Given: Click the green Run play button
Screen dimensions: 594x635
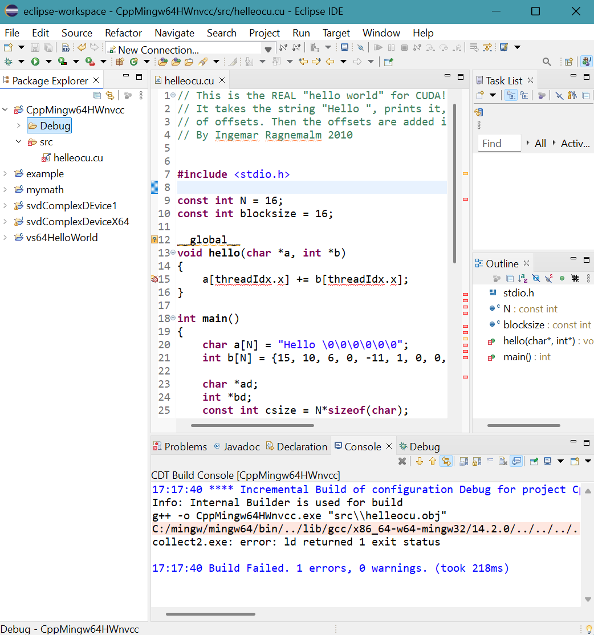Looking at the screenshot, I should pyautogui.click(x=35, y=62).
